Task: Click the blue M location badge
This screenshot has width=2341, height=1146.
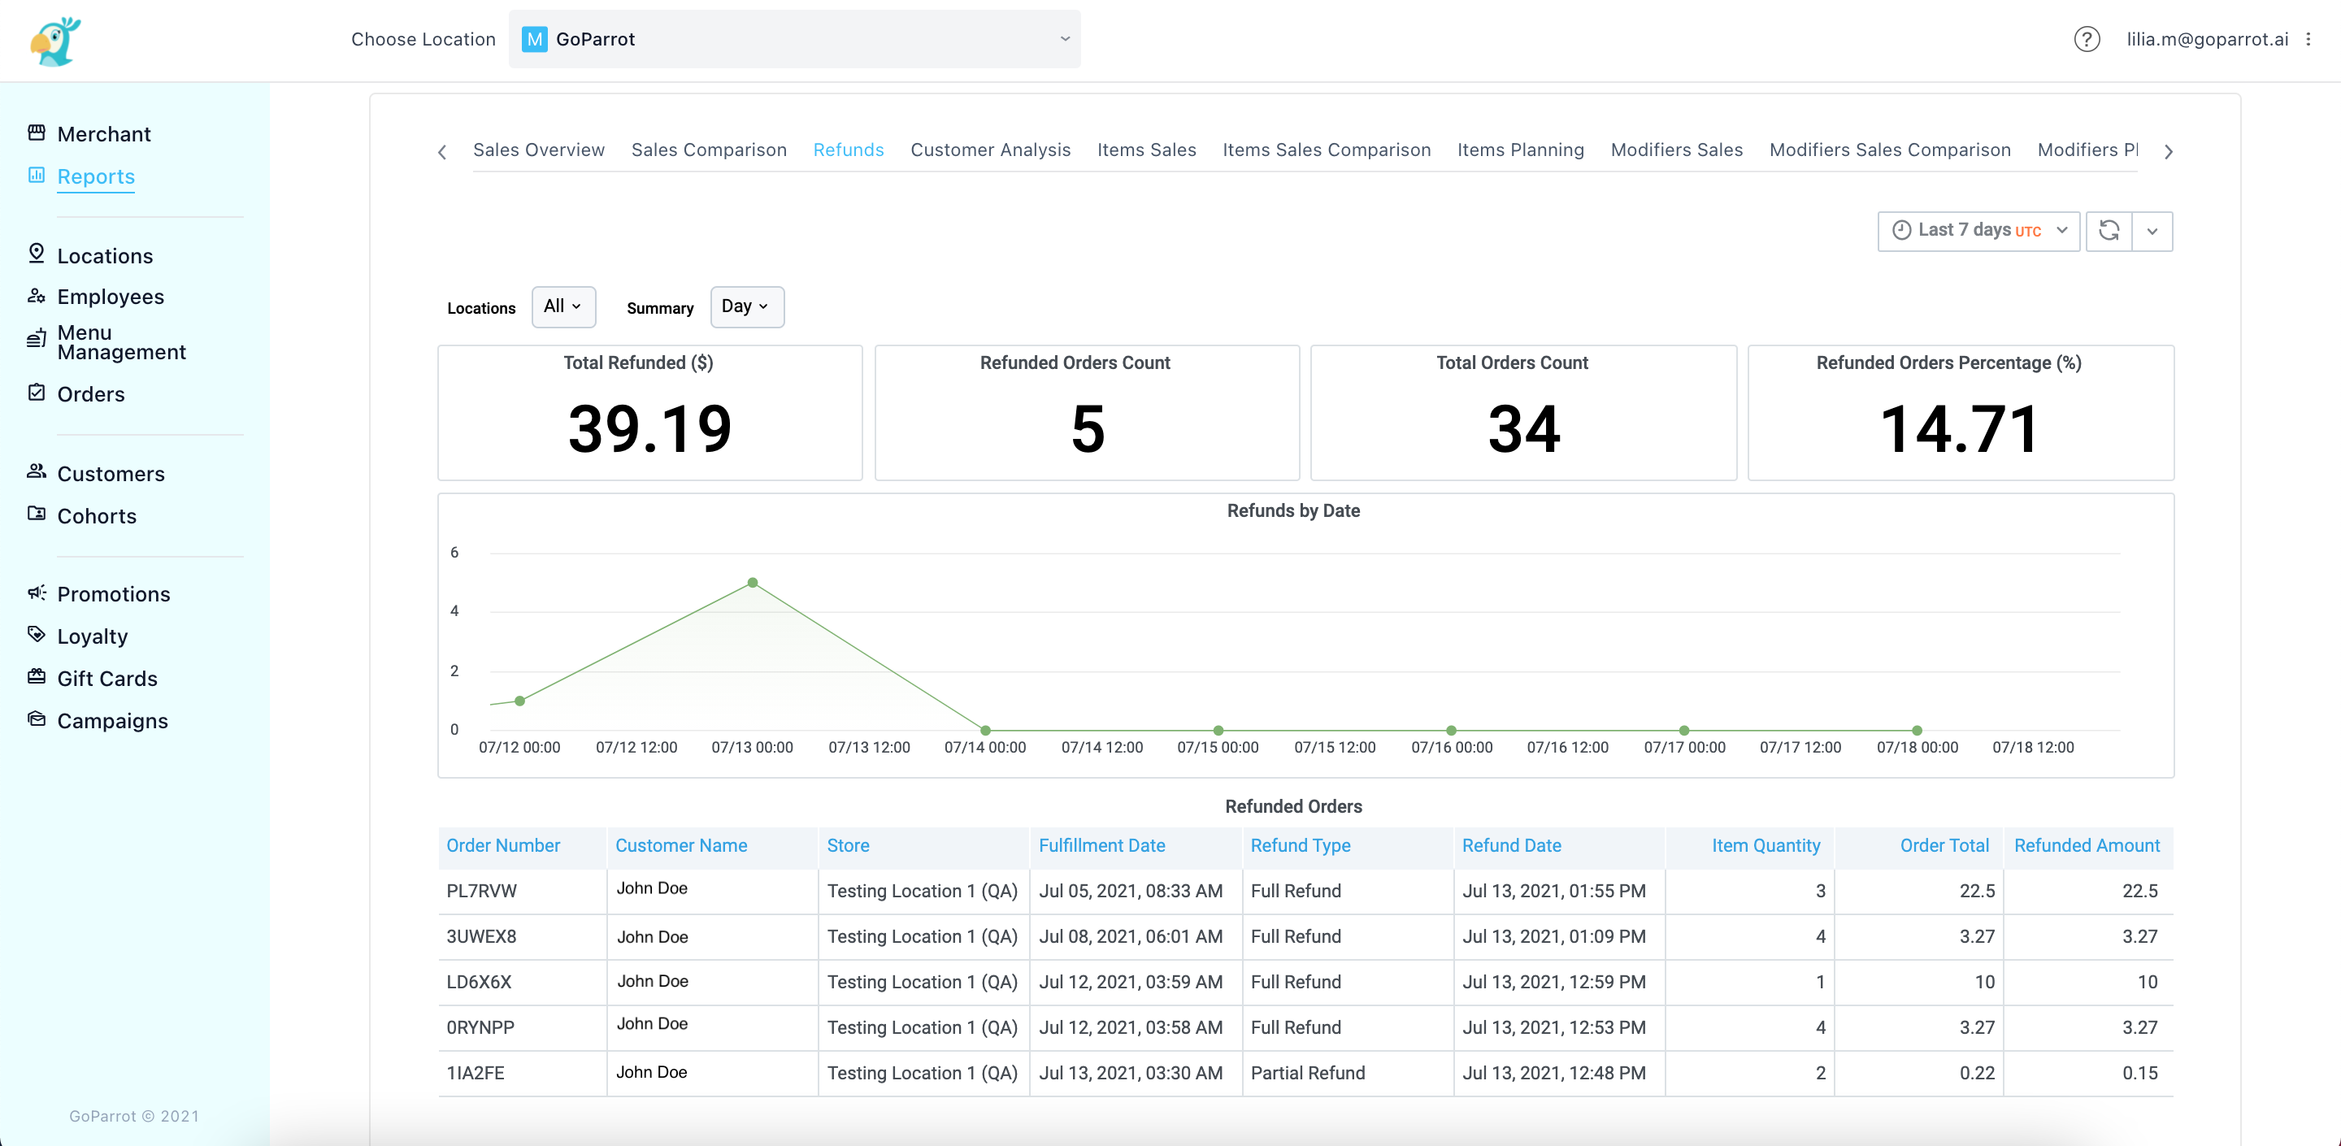Action: pyautogui.click(x=534, y=39)
